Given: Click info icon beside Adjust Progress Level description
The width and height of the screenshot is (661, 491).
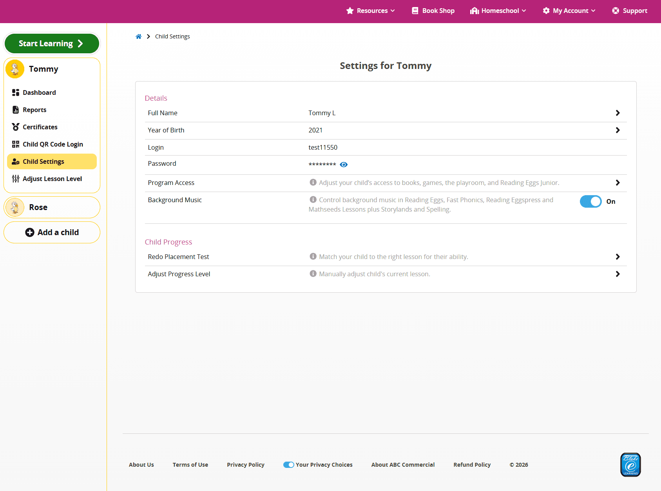Looking at the screenshot, I should (313, 274).
